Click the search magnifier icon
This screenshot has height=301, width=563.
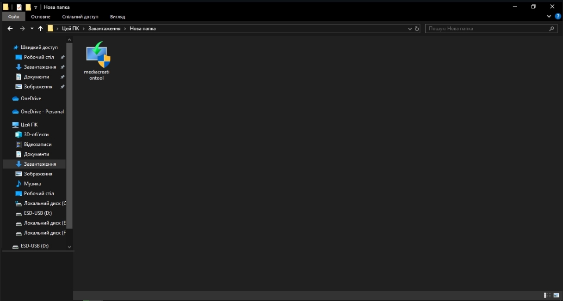pyautogui.click(x=551, y=29)
